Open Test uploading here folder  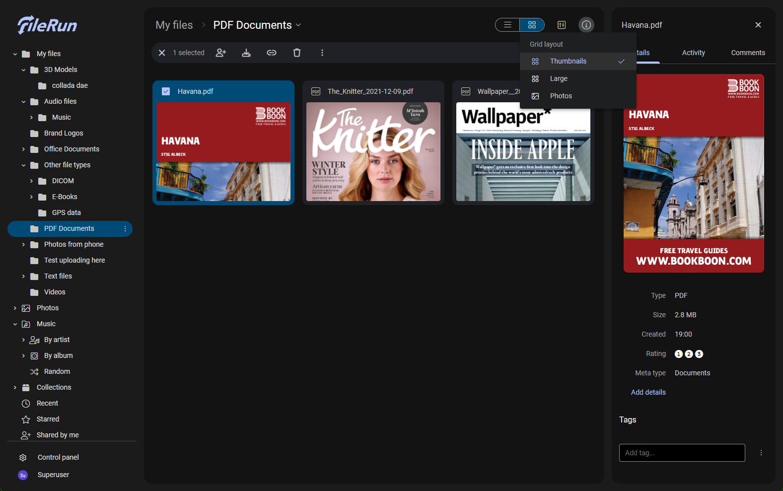tap(74, 260)
